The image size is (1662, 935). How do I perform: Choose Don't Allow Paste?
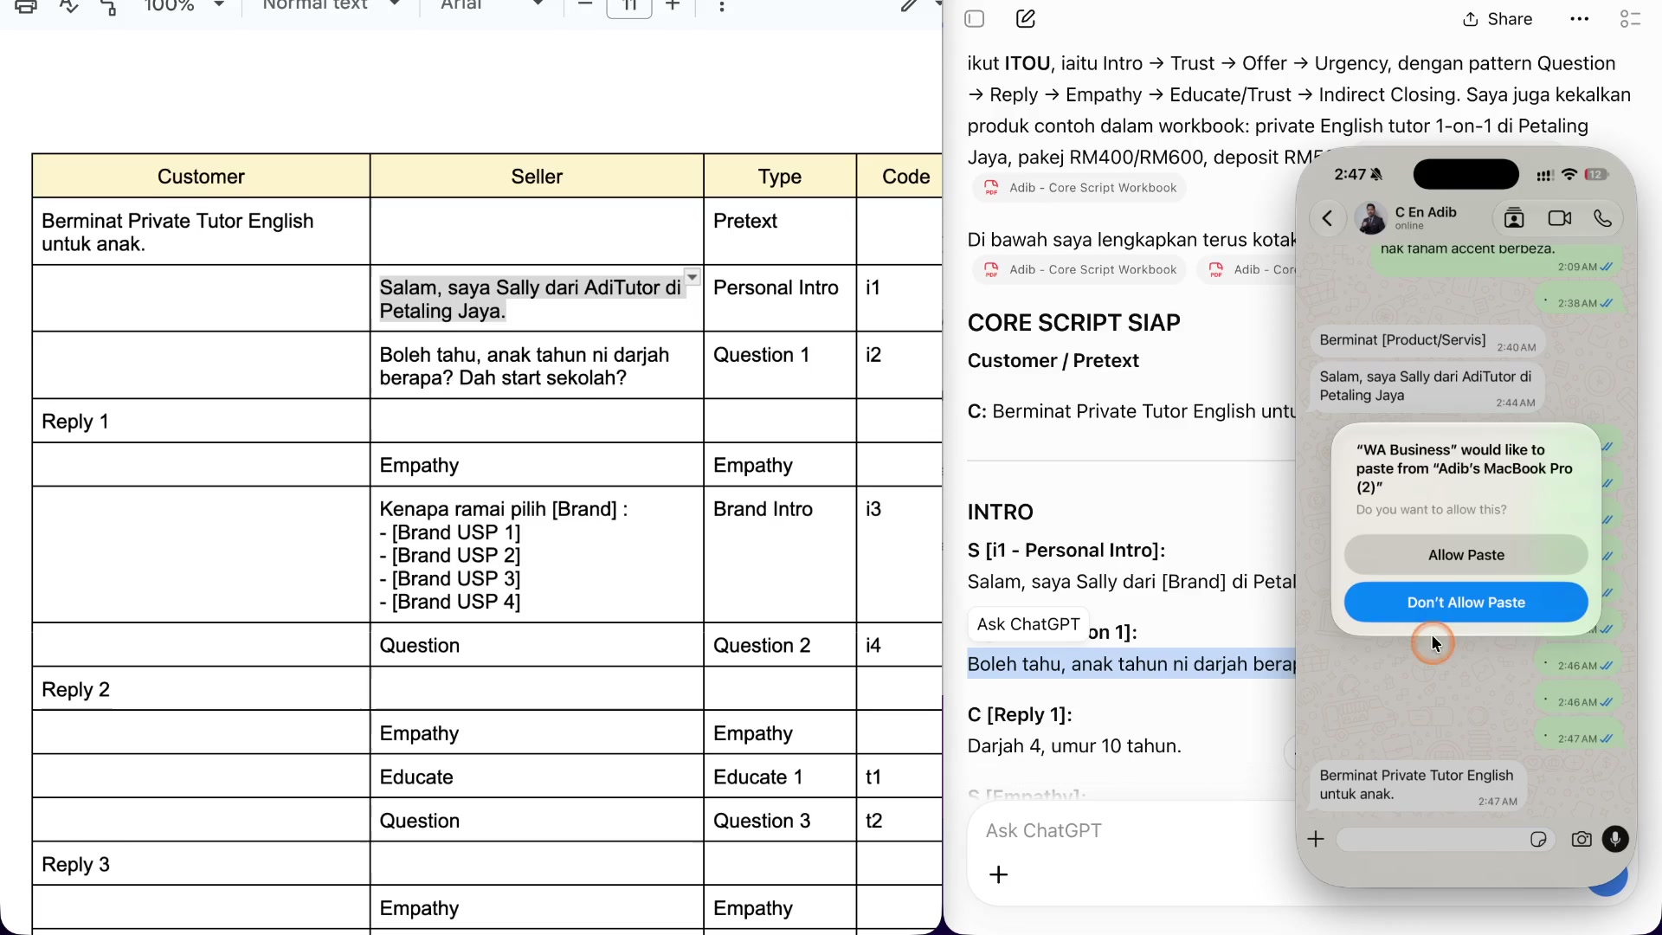(x=1466, y=603)
